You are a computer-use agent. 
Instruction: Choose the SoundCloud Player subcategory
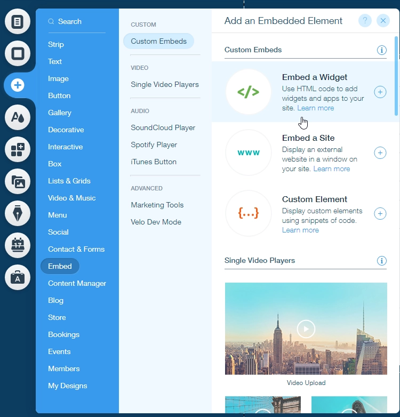click(163, 128)
